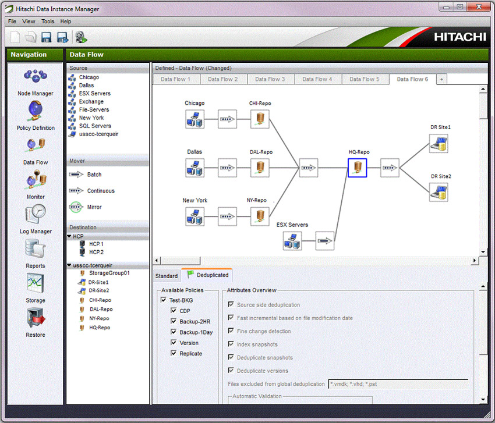Select the ESX Servers node in diagram
Screen dimensions: 495x423
click(x=292, y=241)
